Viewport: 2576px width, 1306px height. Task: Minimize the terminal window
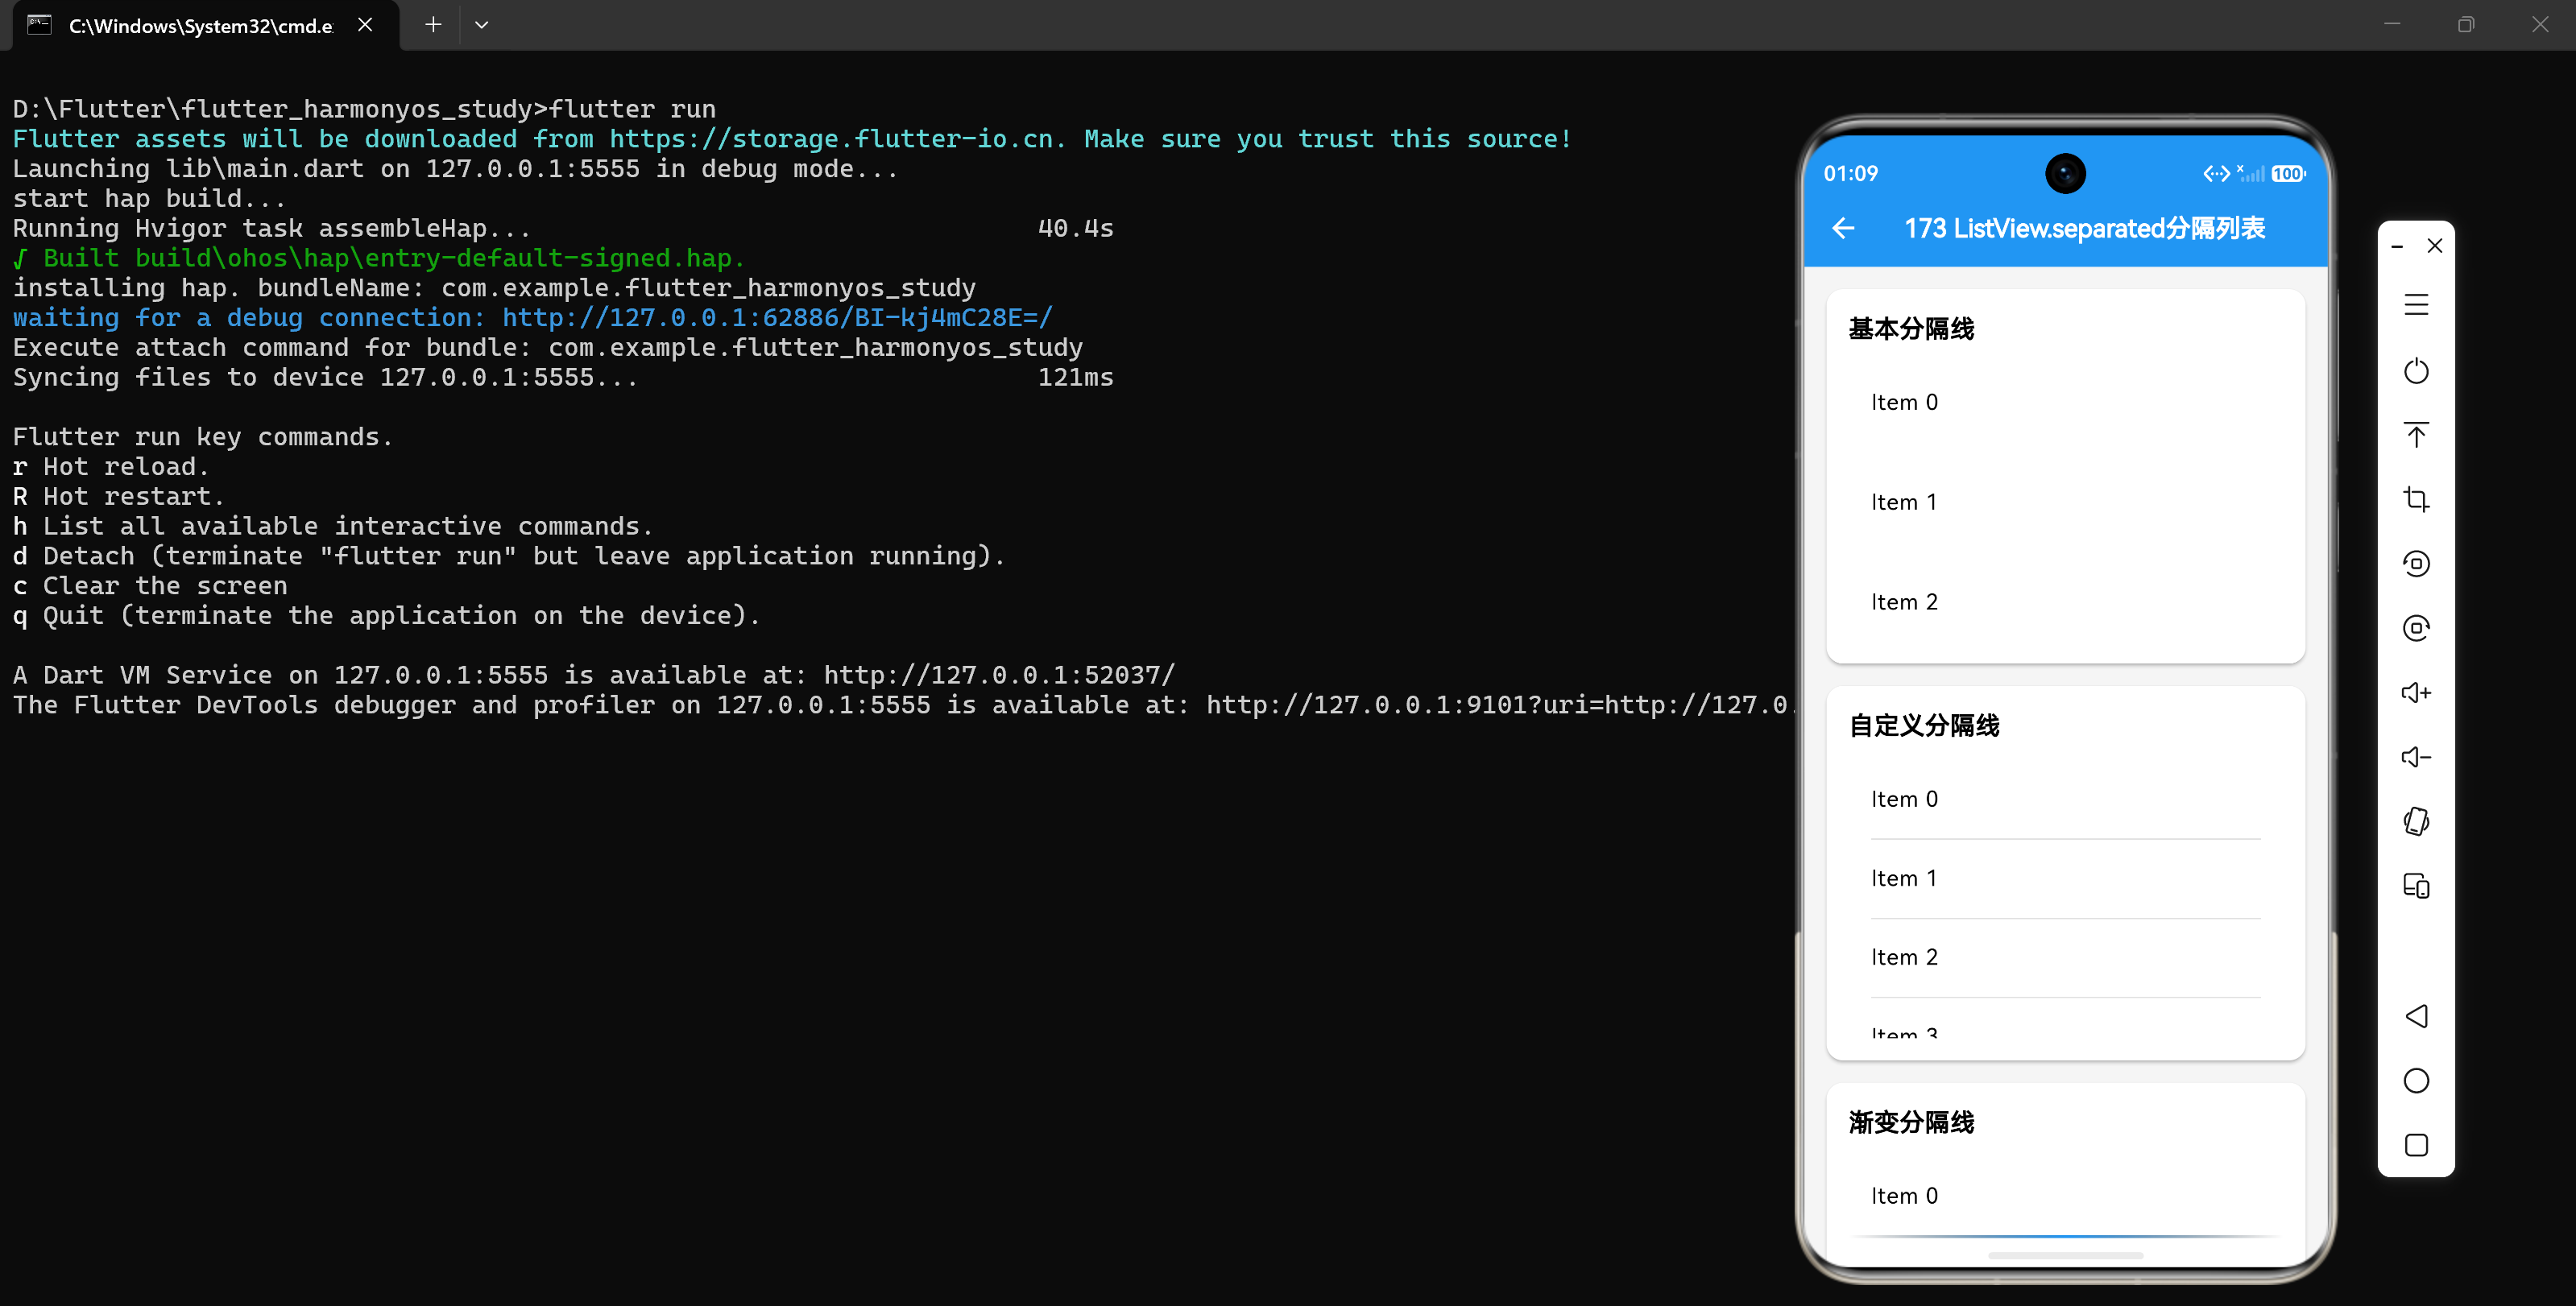(x=2392, y=25)
